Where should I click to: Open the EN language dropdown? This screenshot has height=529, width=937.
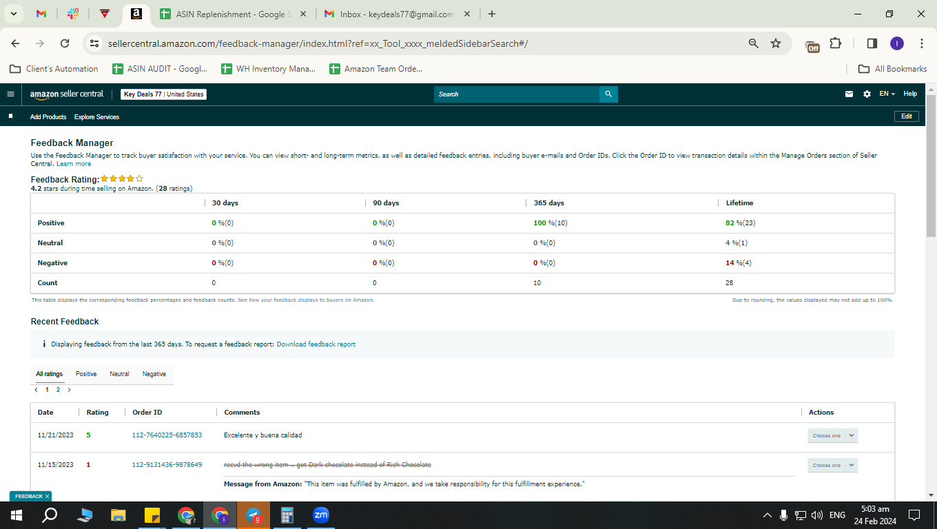point(887,94)
